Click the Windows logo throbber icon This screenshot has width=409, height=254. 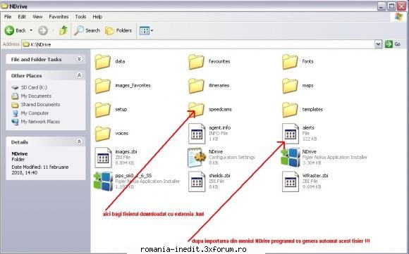click(x=398, y=17)
